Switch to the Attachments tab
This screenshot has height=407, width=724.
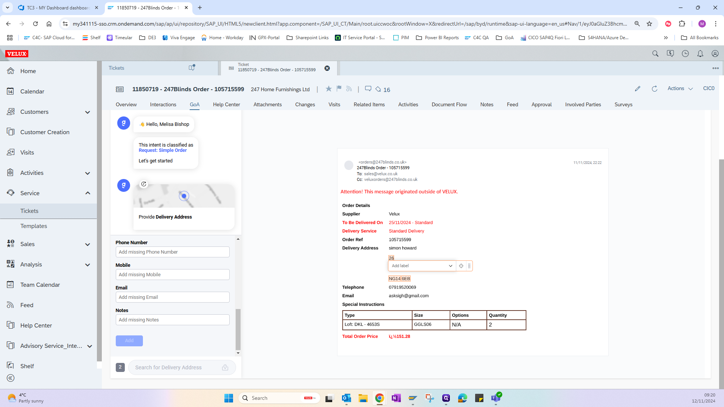267,105
